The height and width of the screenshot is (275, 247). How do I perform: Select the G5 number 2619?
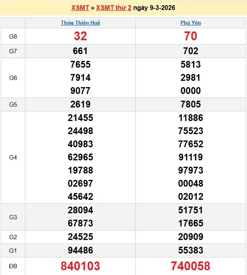pyautogui.click(x=80, y=104)
